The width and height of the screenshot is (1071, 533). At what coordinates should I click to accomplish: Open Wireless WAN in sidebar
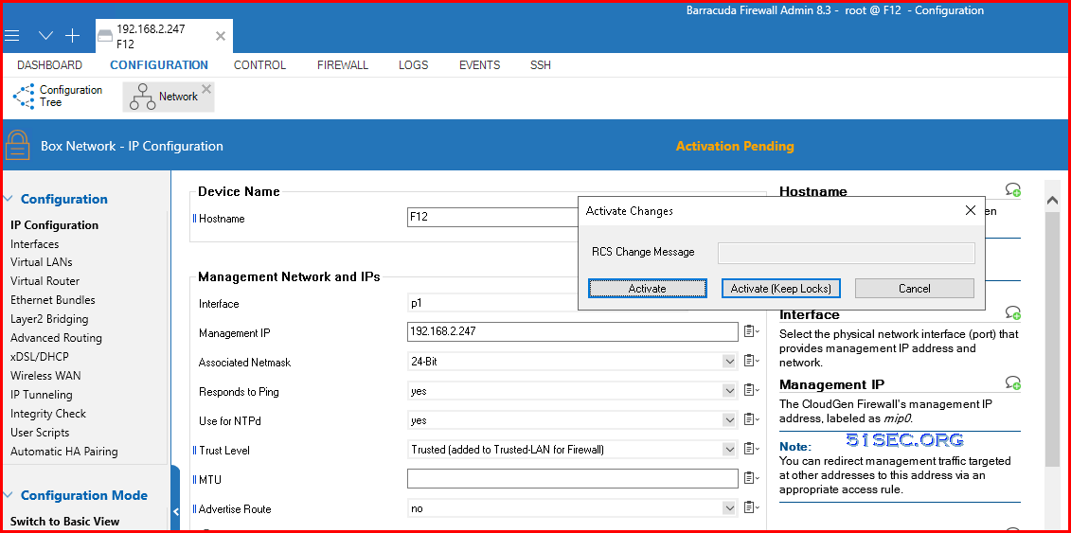(x=45, y=375)
